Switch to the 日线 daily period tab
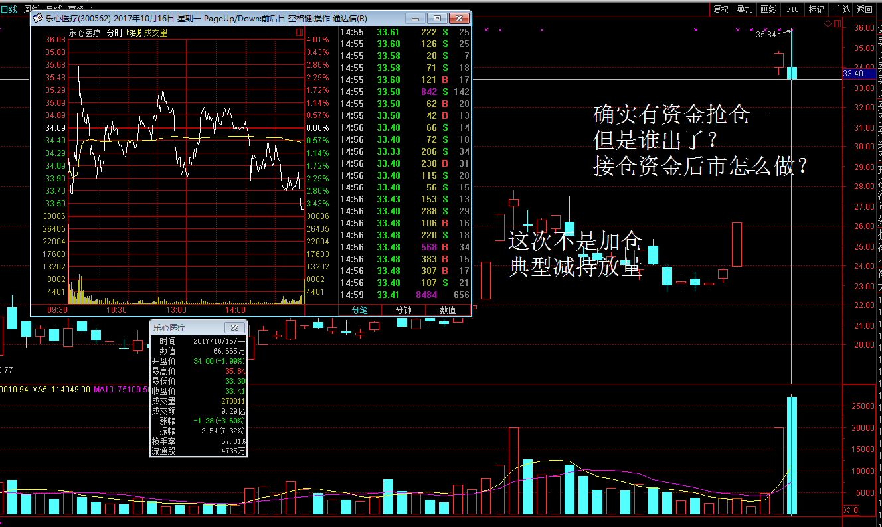The image size is (882, 527). click(x=9, y=9)
